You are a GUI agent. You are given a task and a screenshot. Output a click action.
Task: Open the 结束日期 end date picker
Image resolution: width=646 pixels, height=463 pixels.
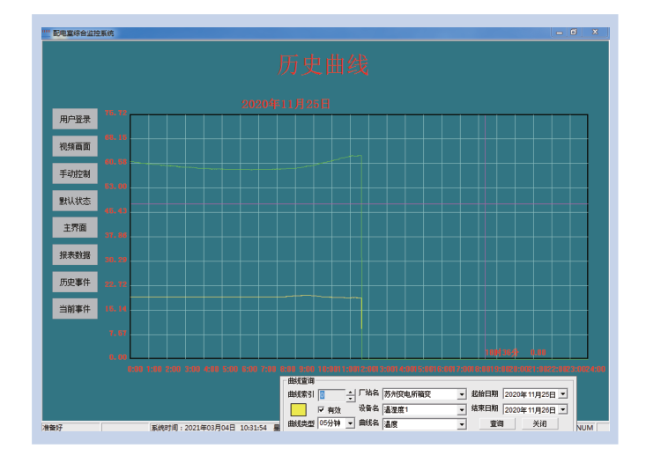[562, 410]
